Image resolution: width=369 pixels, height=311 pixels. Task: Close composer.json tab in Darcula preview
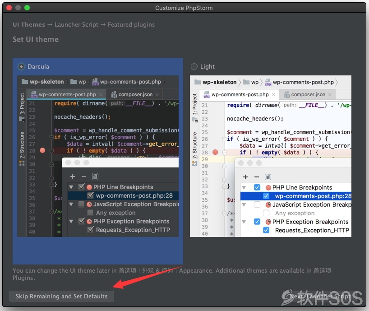point(157,95)
